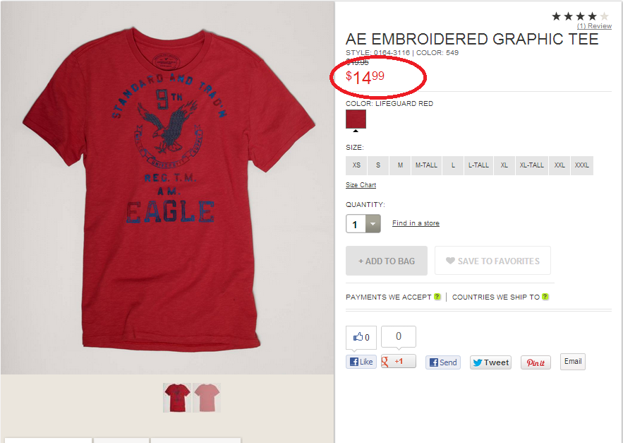View the second pink shirt thumbnail
The width and height of the screenshot is (623, 443).
click(x=207, y=398)
